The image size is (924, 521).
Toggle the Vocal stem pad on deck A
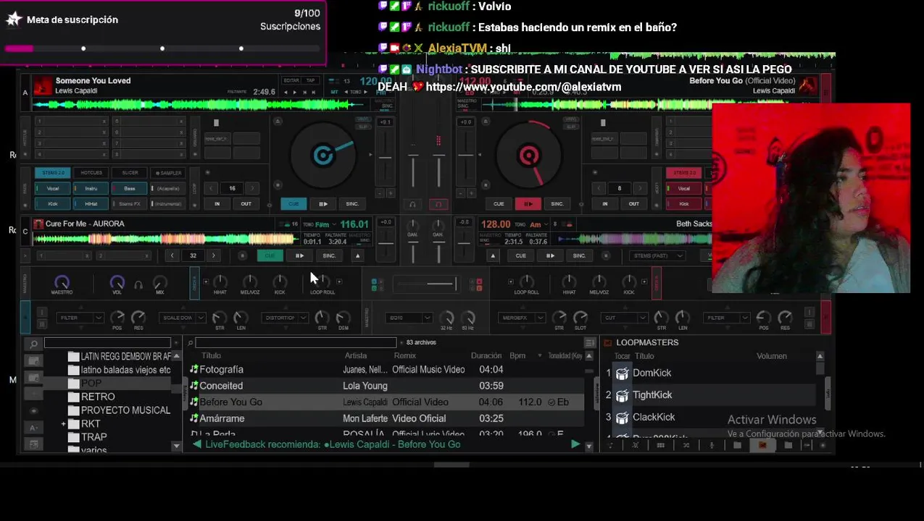[x=53, y=188]
